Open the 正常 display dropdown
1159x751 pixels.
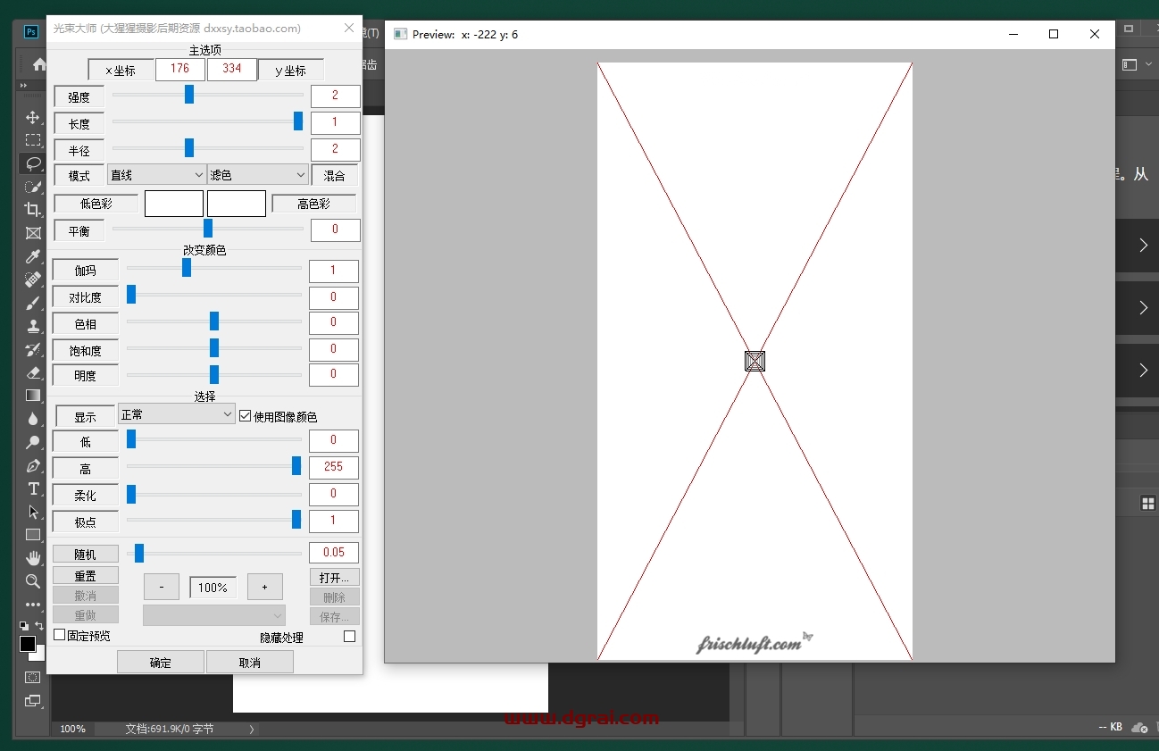pyautogui.click(x=177, y=414)
